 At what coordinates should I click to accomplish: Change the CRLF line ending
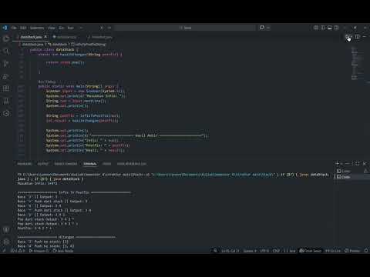(276, 251)
